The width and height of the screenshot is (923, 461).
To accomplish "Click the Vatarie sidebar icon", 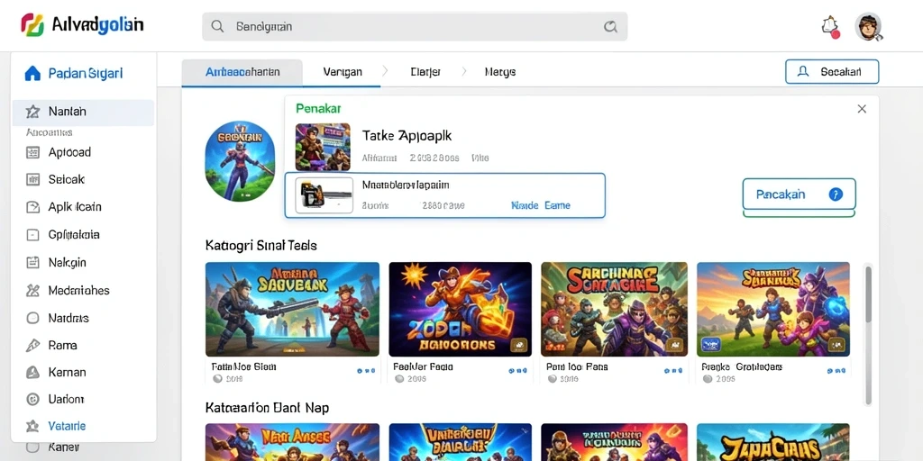I will coord(33,426).
